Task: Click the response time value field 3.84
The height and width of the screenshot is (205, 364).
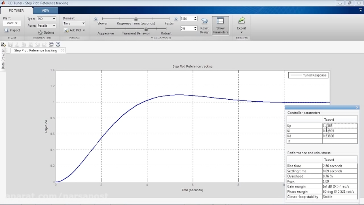Action: (186, 19)
